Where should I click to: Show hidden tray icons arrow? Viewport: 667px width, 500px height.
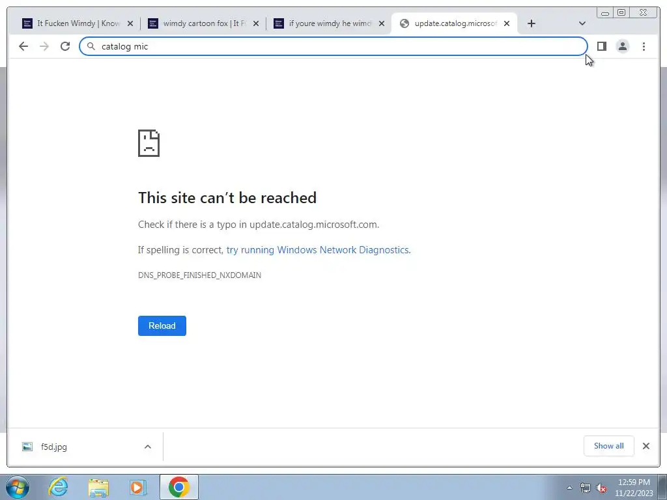pos(569,488)
